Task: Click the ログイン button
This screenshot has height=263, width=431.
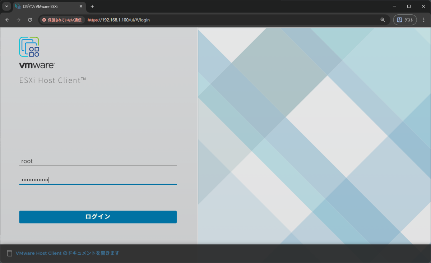Action: point(98,217)
